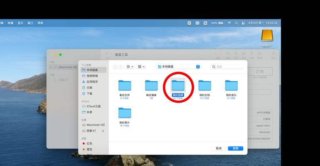Click the battery 100% status icon
Image resolution: width=320 pixels, height=166 pixels.
point(217,23)
